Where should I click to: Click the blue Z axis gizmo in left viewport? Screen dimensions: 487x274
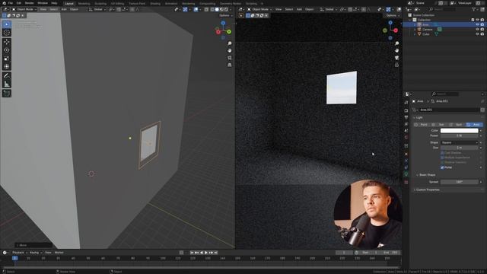(x=223, y=23)
